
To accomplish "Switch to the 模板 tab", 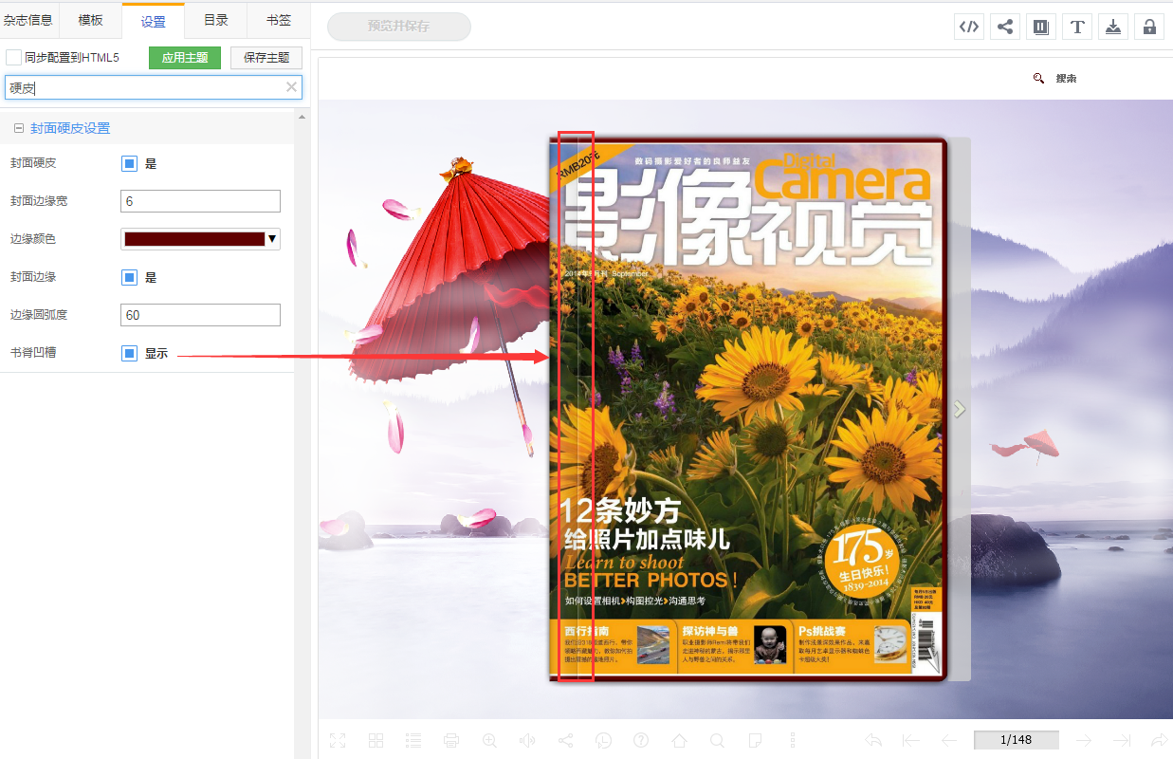I will (x=91, y=20).
